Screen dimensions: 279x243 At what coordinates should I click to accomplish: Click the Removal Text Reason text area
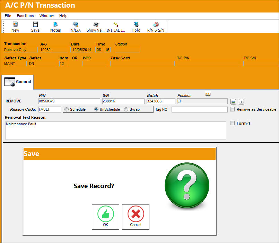tap(116, 131)
